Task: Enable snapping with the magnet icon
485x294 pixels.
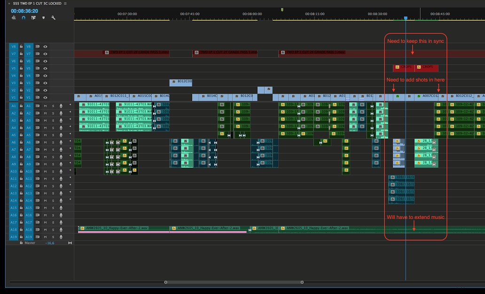Action: click(x=23, y=19)
